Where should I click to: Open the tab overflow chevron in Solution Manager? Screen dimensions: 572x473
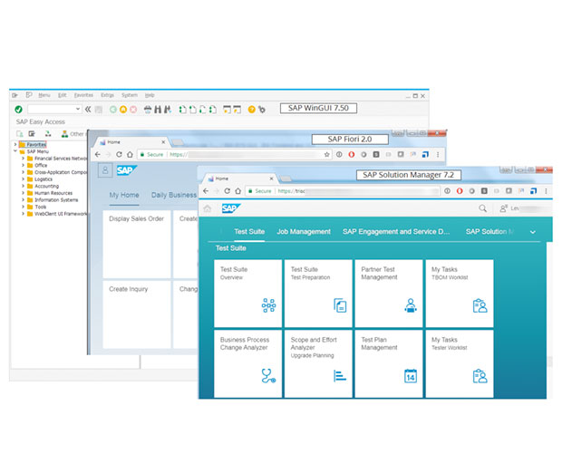click(533, 232)
